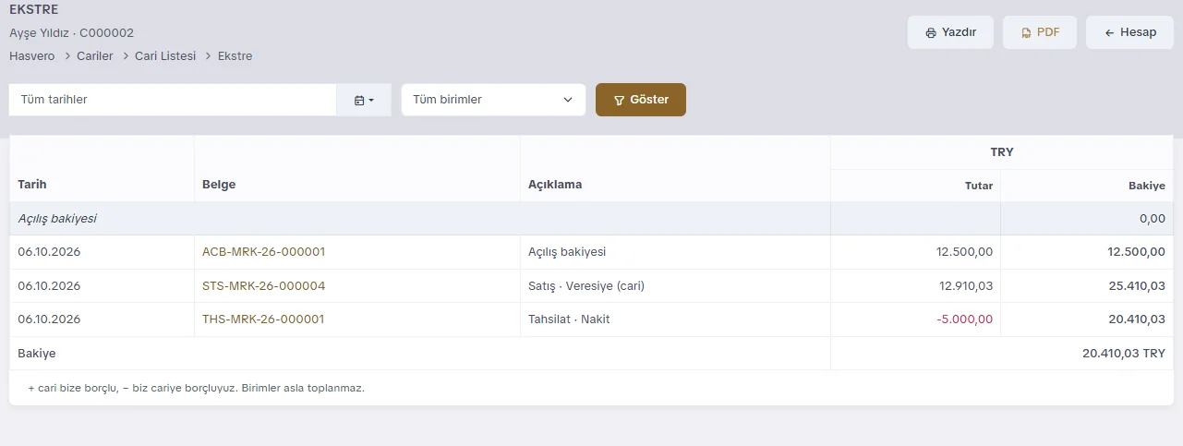Open document ACB-MRK-26-000001
This screenshot has width=1183, height=446.
263,252
